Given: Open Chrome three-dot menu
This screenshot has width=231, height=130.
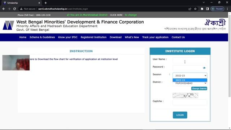Looking at the screenshot, I should 227,9.
